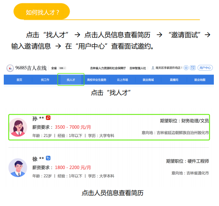
Task: Open candidate name 孙 **
Action: point(38,118)
